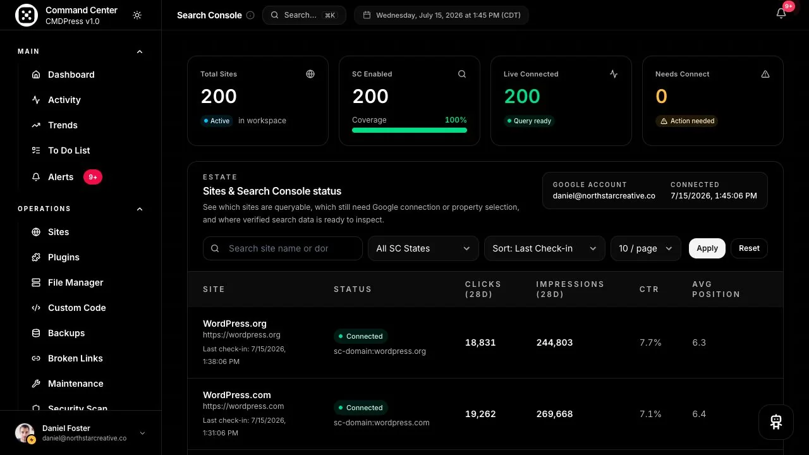Click the Sites globe icon in the sidebar
809x455 pixels.
click(x=36, y=232)
